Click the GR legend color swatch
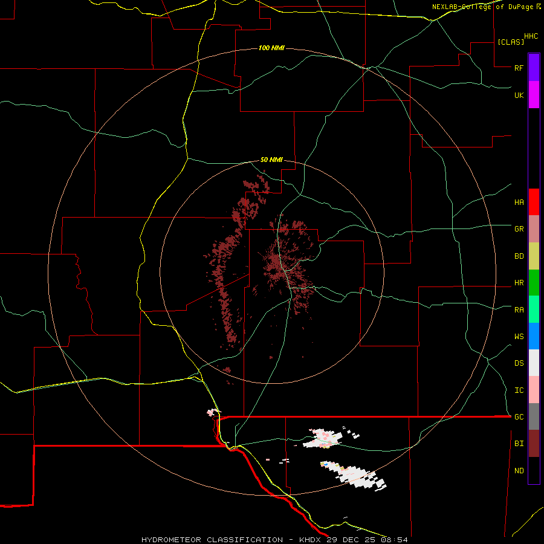544x544 pixels. [x=534, y=229]
